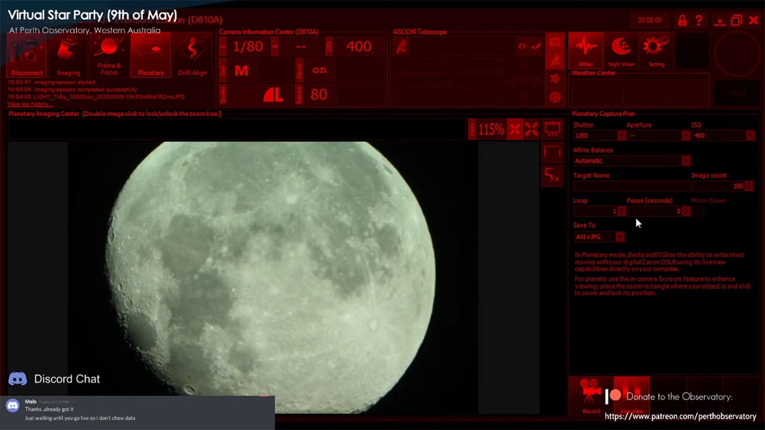This screenshot has width=765, height=430.
Task: Click the checkmark icon in ASCOM Telescope panel
Action: [537, 46]
